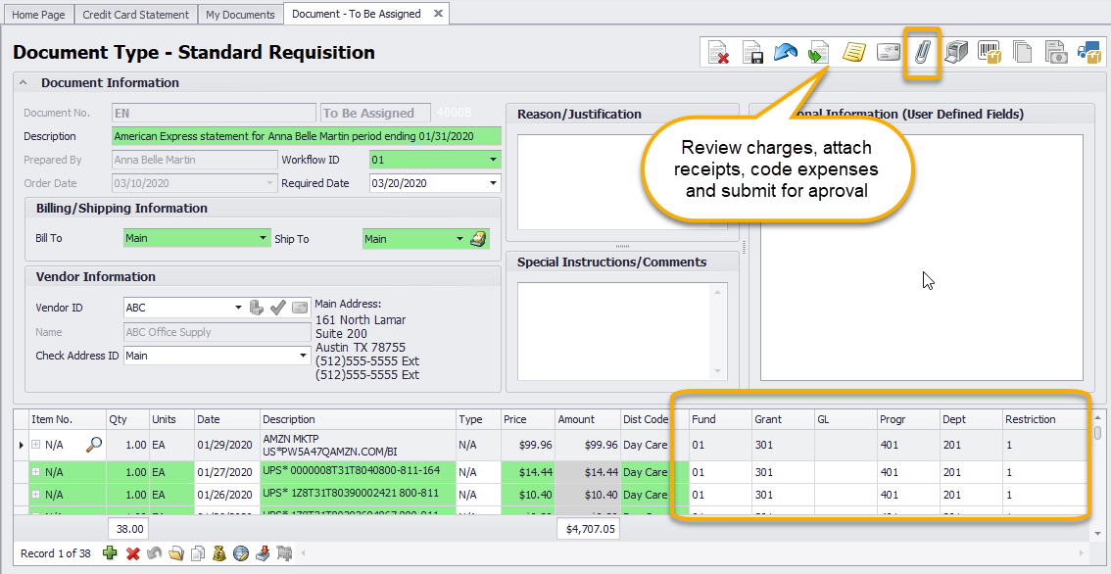
Task: Click the Description text field
Action: 306,136
